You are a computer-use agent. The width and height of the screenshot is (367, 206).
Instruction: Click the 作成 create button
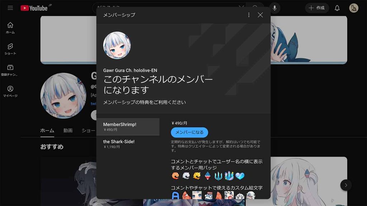317,8
